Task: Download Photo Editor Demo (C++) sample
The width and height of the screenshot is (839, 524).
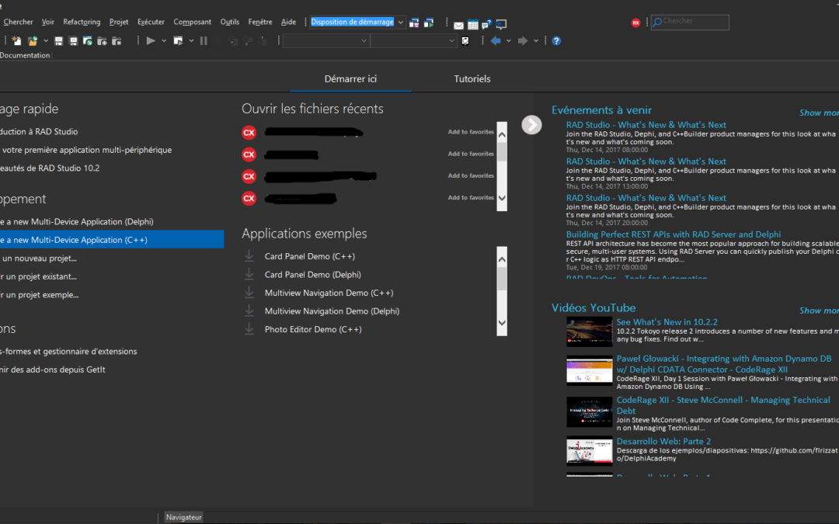Action: point(249,329)
